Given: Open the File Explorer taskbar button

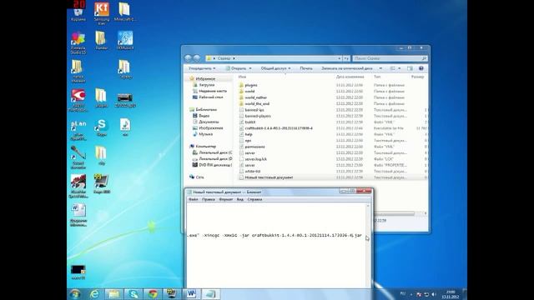Looking at the screenshot, I should [113, 294].
